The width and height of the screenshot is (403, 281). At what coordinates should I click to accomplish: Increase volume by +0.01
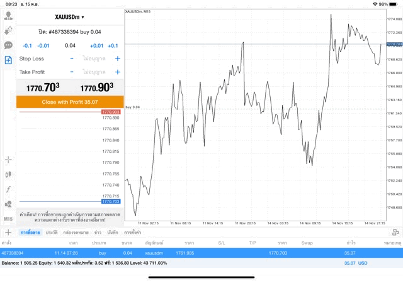[96, 46]
